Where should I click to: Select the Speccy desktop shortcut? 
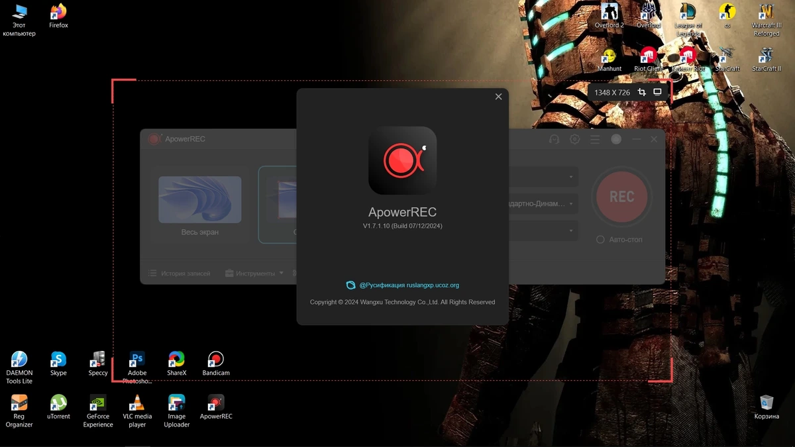point(98,364)
